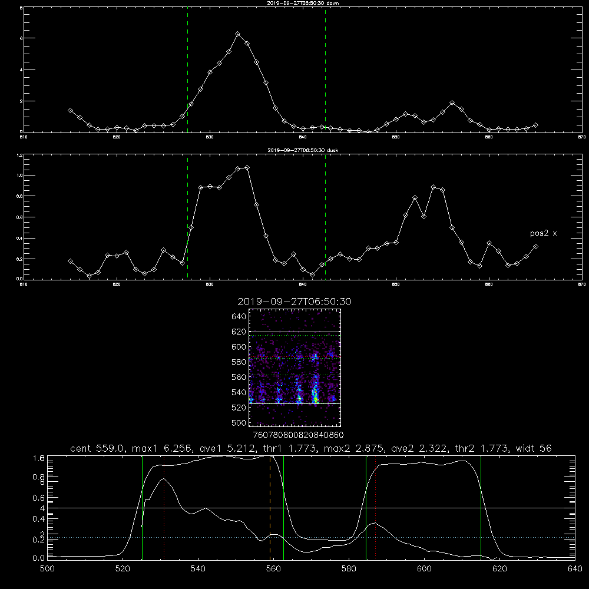
Task: Select the red dotted line near 587
Action: [x=375, y=508]
